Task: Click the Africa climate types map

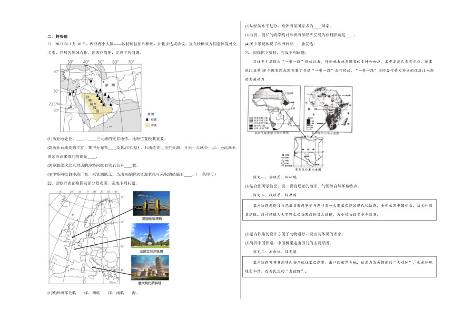Action: (274, 108)
